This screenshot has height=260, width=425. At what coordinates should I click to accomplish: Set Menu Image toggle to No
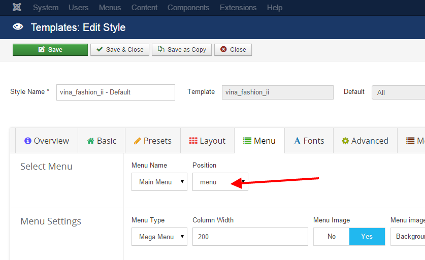[332, 237]
